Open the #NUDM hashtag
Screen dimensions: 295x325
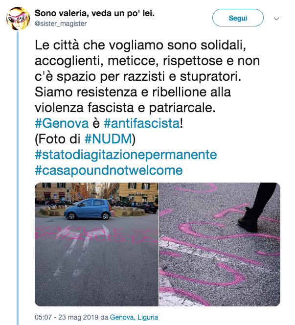[108, 139]
